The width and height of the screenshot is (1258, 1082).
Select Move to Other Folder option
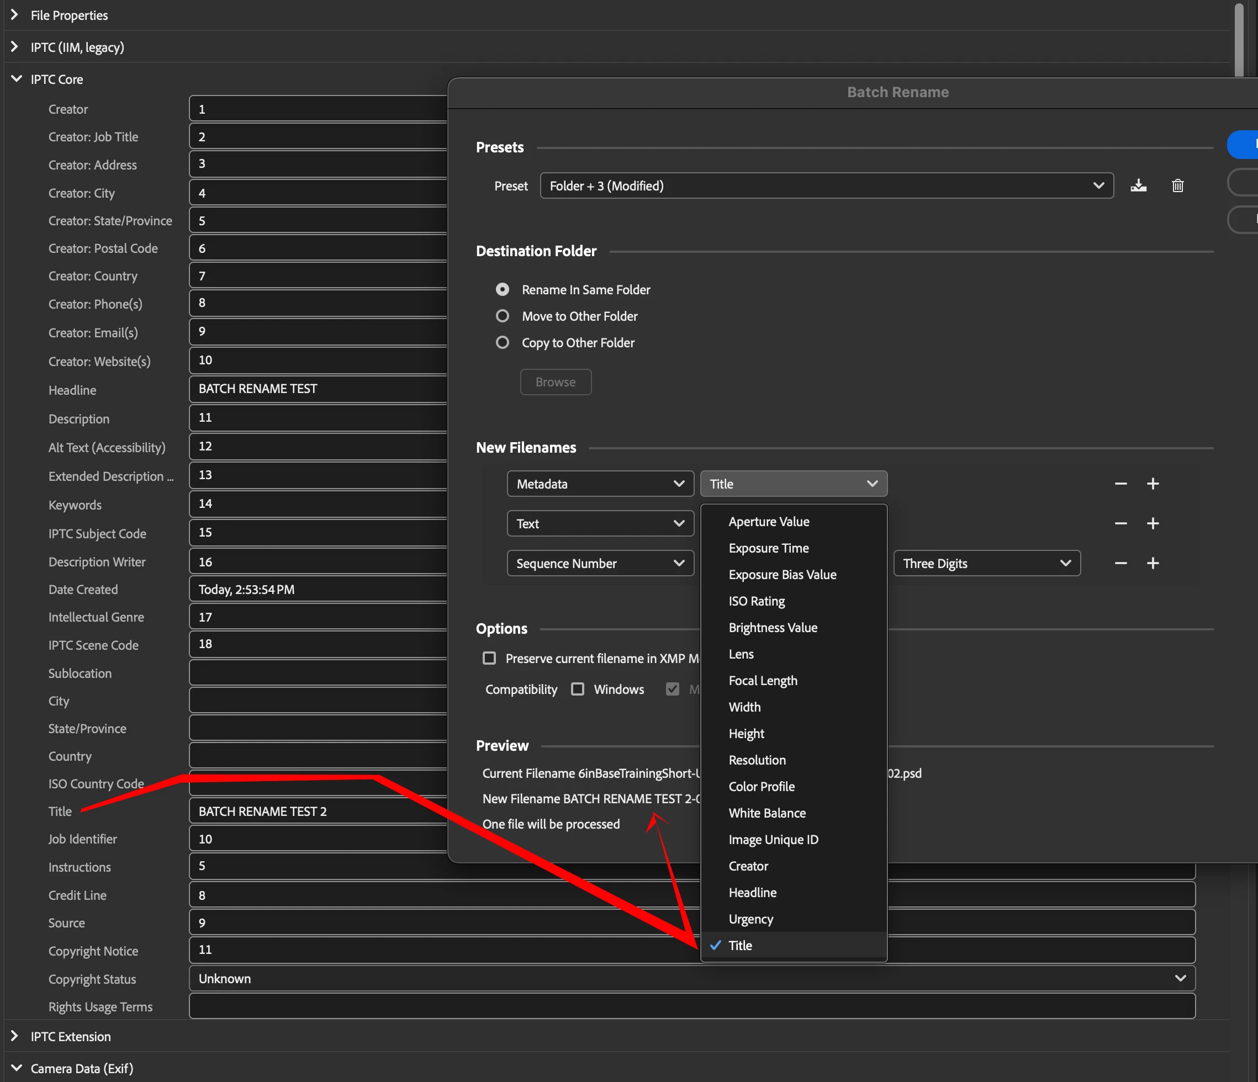(502, 316)
